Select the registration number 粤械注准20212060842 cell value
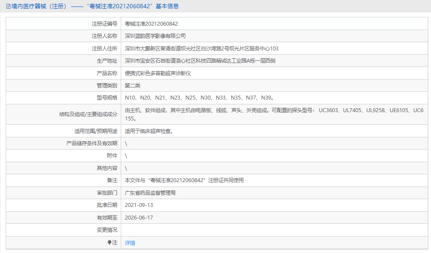 click(x=151, y=23)
